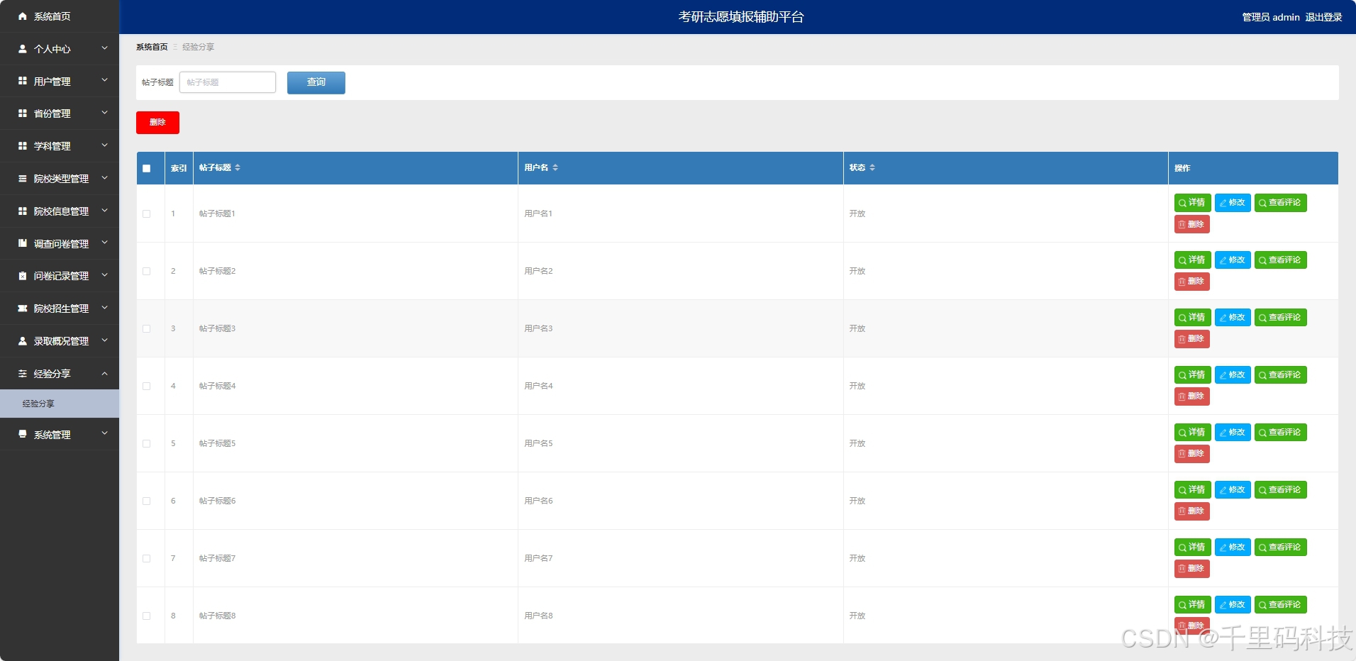Toggle the select-all checkbox in table header
1356x661 pixels.
[x=147, y=169]
